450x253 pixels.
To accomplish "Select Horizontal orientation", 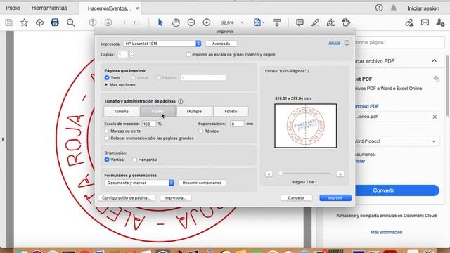I will coord(134,160).
